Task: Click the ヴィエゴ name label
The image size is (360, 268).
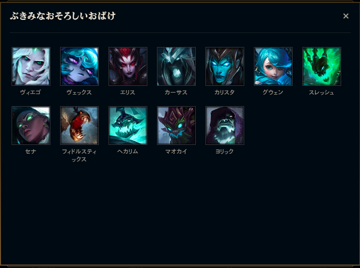Action: [31, 92]
